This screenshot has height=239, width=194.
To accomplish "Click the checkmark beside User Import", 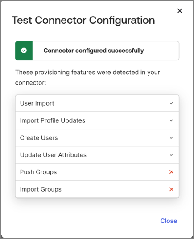I will pos(172,103).
